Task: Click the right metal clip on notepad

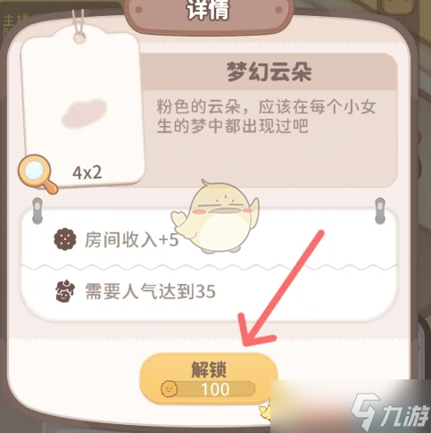Action: (x=380, y=211)
